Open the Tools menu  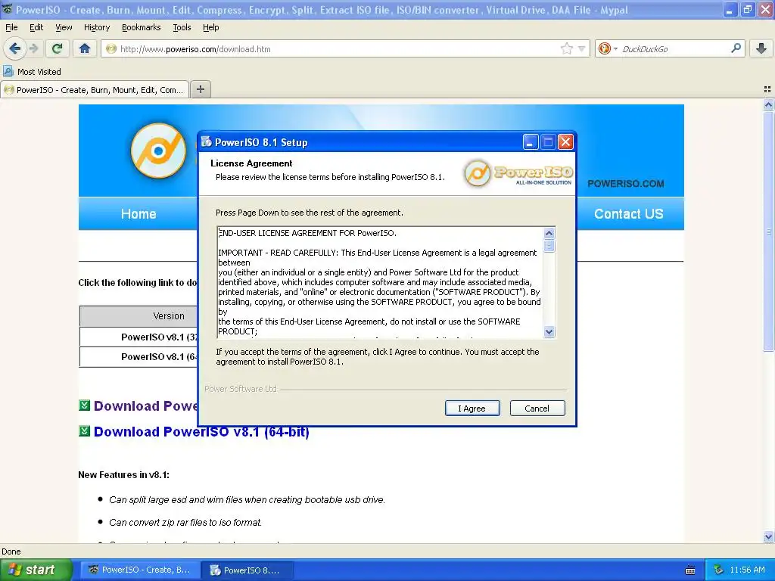click(x=182, y=27)
